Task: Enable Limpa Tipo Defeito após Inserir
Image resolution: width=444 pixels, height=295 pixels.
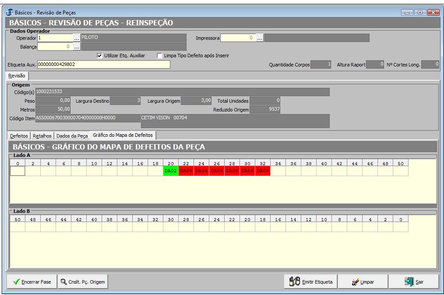Action: (160, 56)
